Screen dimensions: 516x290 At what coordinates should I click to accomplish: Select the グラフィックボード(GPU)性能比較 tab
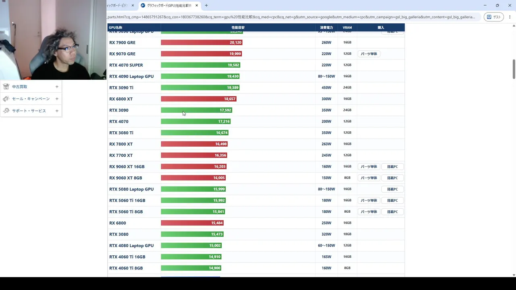[169, 6]
